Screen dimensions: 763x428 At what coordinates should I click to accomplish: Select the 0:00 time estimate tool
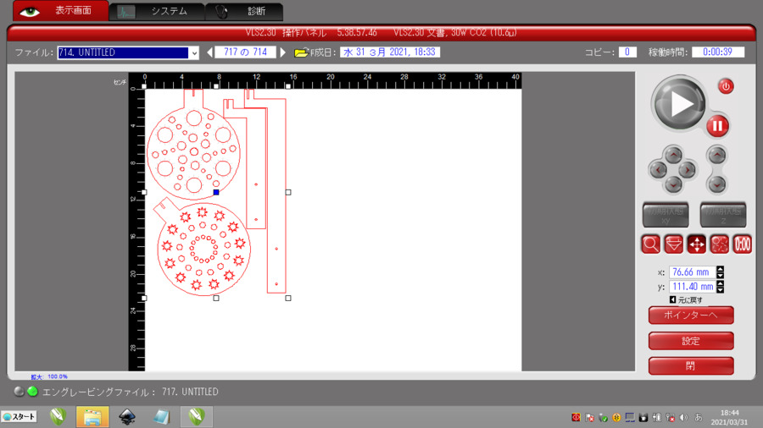(742, 244)
